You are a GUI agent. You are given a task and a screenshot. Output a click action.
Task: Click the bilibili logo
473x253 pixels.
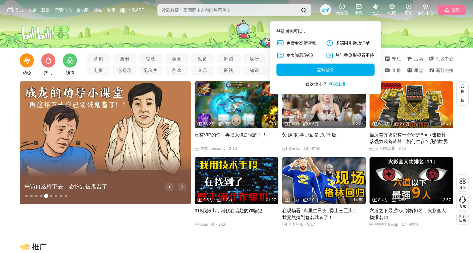pyautogui.click(x=45, y=33)
